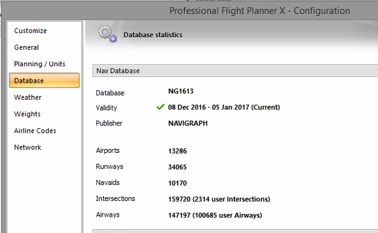Show the Airline Codes settings
The height and width of the screenshot is (233, 378).
click(x=35, y=131)
